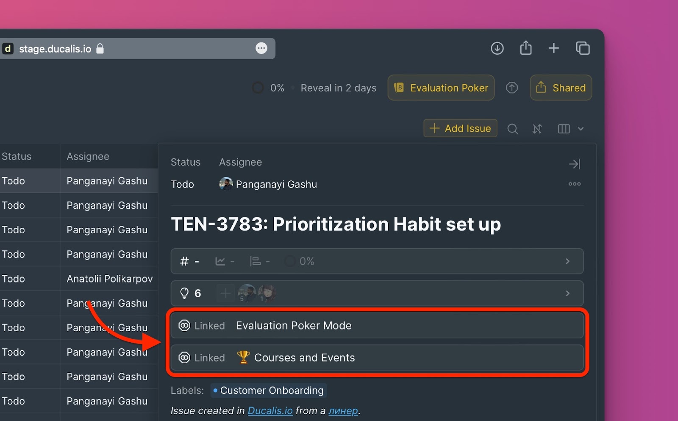The height and width of the screenshot is (421, 678).
Task: Open a new browser tab
Action: point(554,48)
